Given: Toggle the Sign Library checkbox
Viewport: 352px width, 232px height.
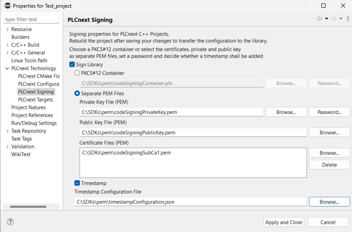Looking at the screenshot, I should pos(72,65).
